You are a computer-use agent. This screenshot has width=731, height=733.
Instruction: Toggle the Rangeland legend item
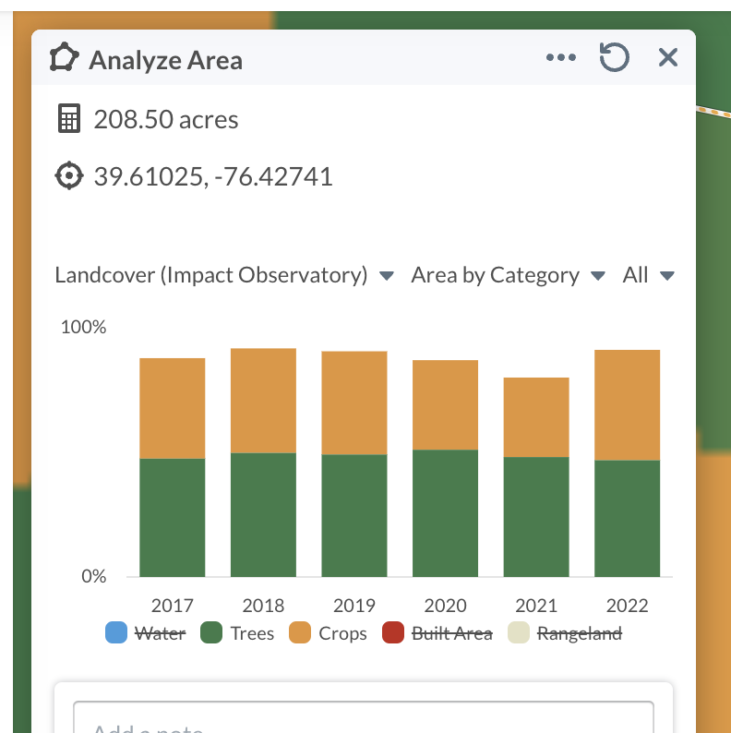565,633
